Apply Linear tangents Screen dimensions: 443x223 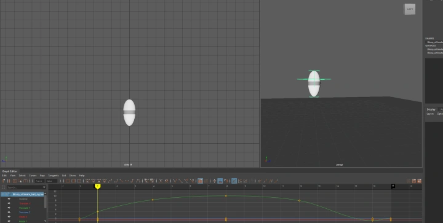click(x=121, y=181)
